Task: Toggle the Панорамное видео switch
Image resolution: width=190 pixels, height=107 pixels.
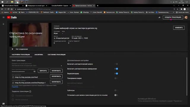Action: tap(116, 78)
